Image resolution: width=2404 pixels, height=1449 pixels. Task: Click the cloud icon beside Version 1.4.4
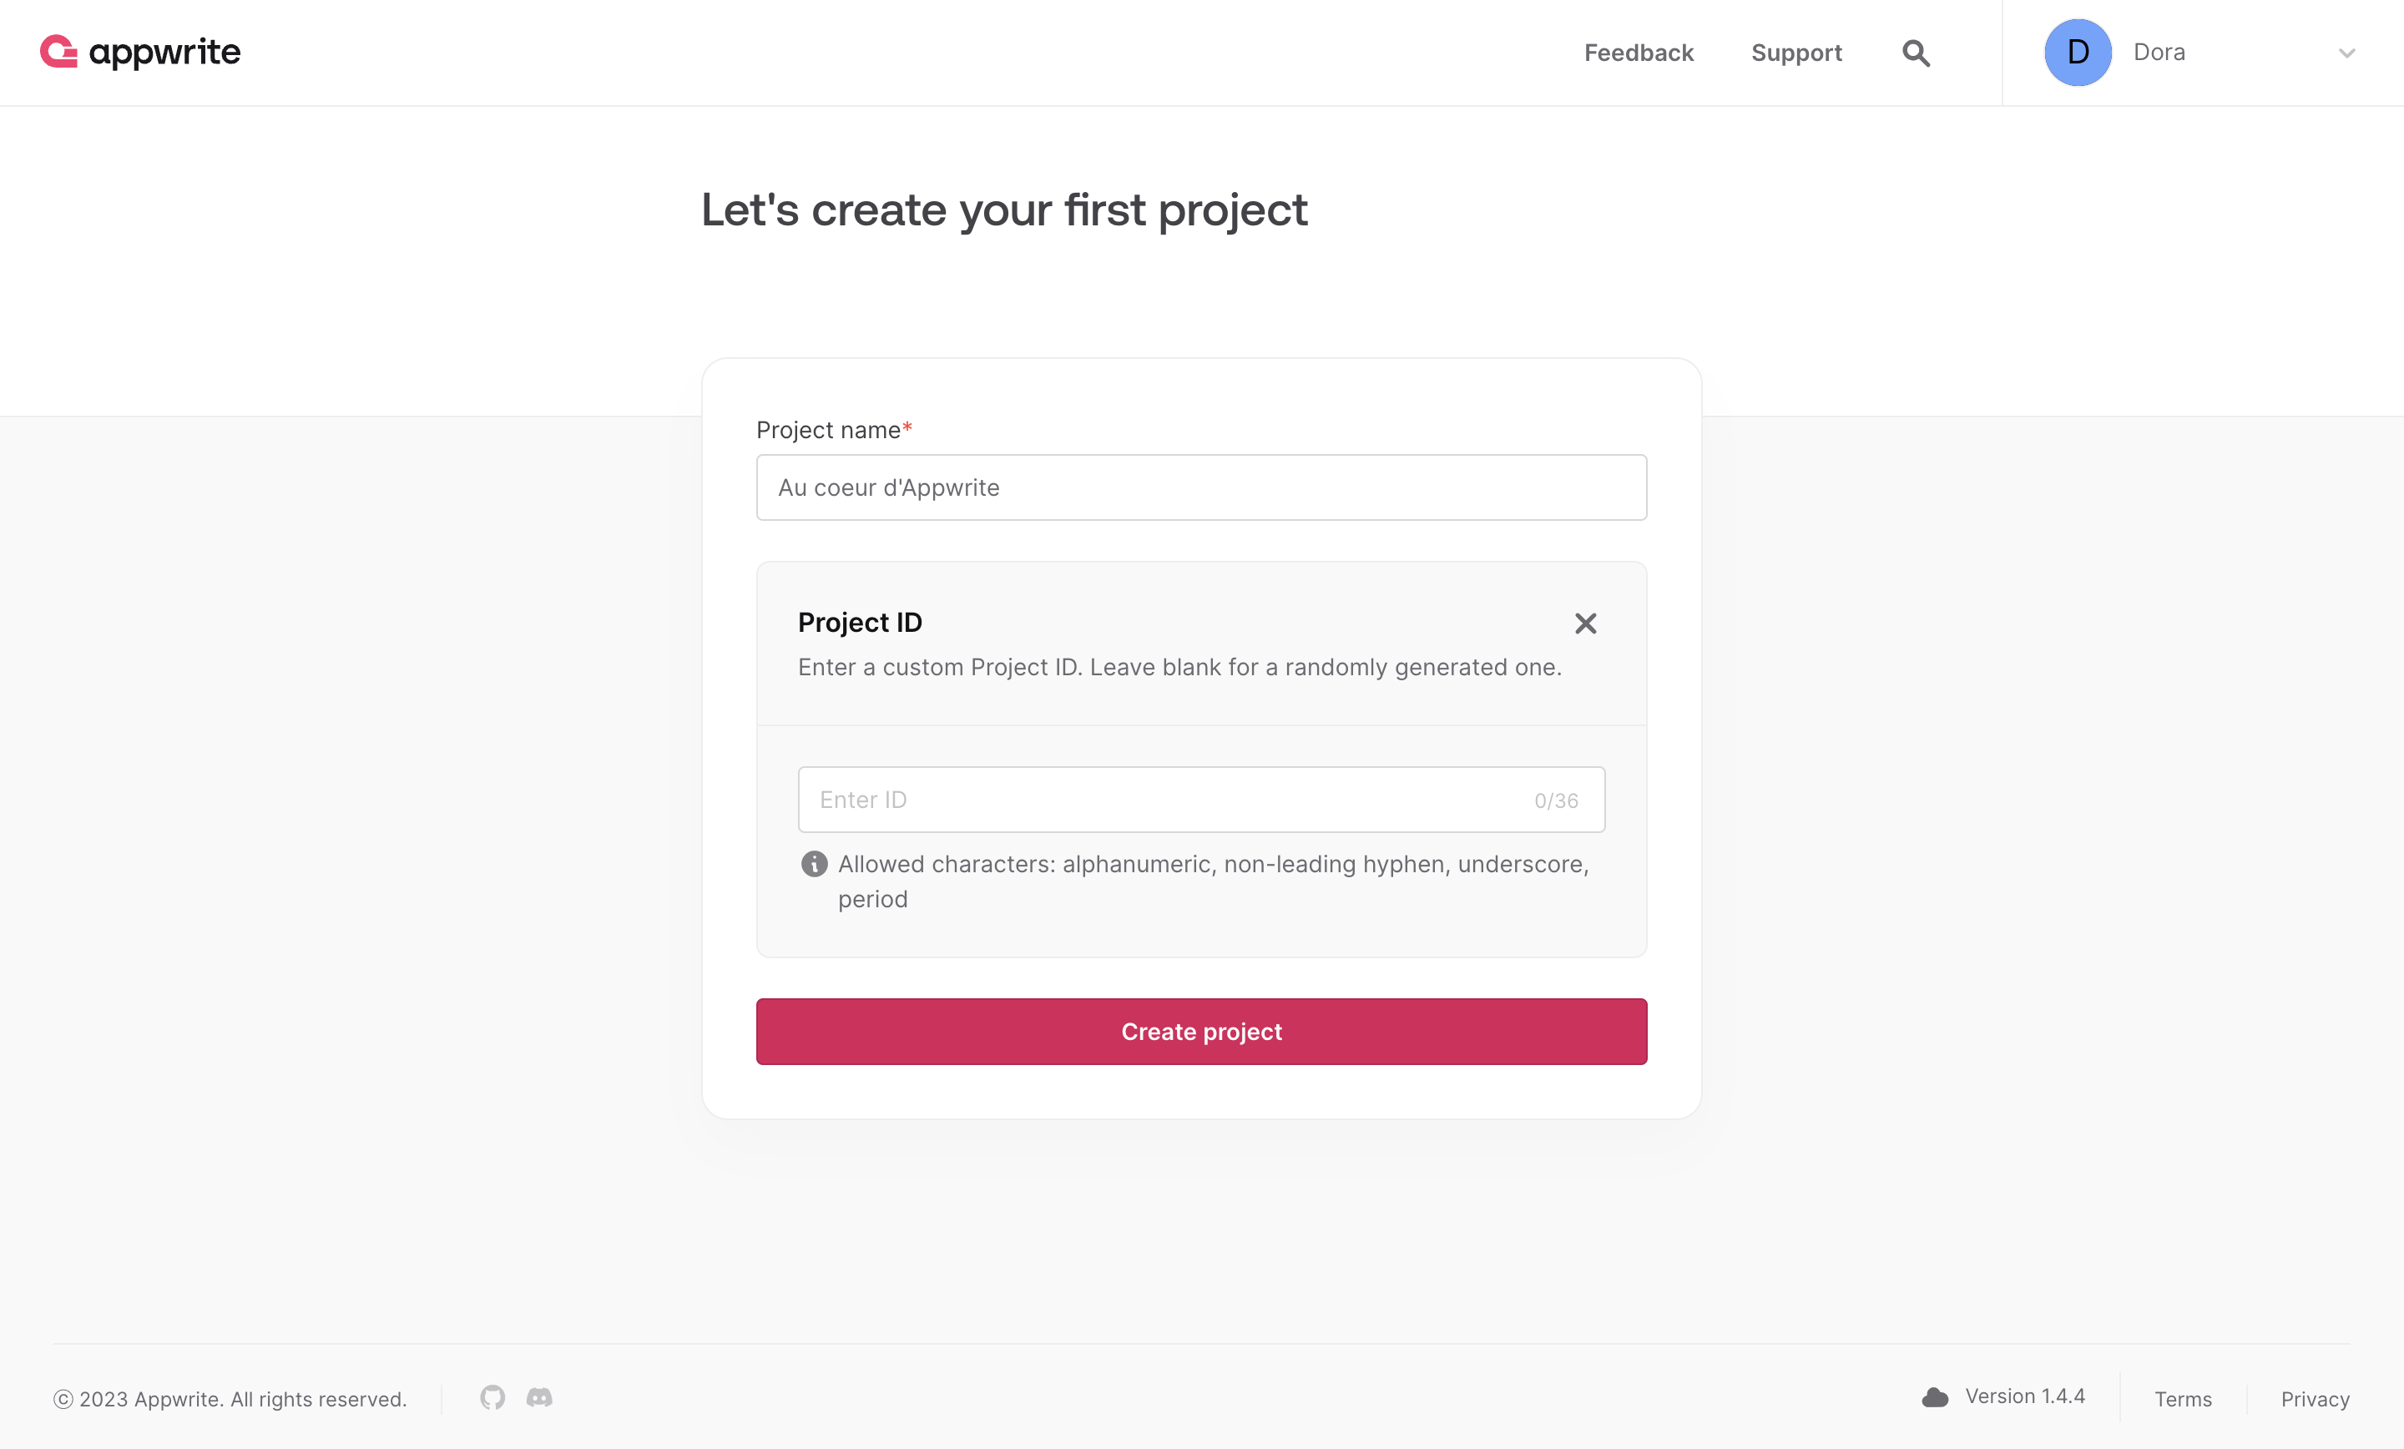click(x=1936, y=1396)
